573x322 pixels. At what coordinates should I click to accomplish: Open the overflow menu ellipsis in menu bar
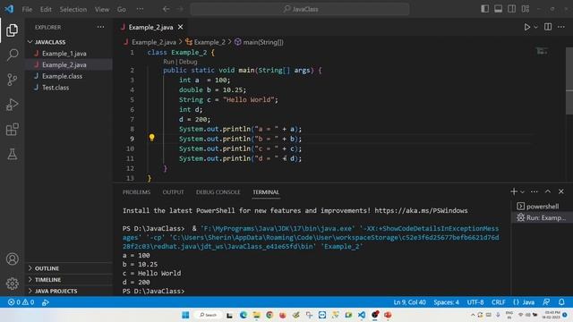(x=140, y=9)
